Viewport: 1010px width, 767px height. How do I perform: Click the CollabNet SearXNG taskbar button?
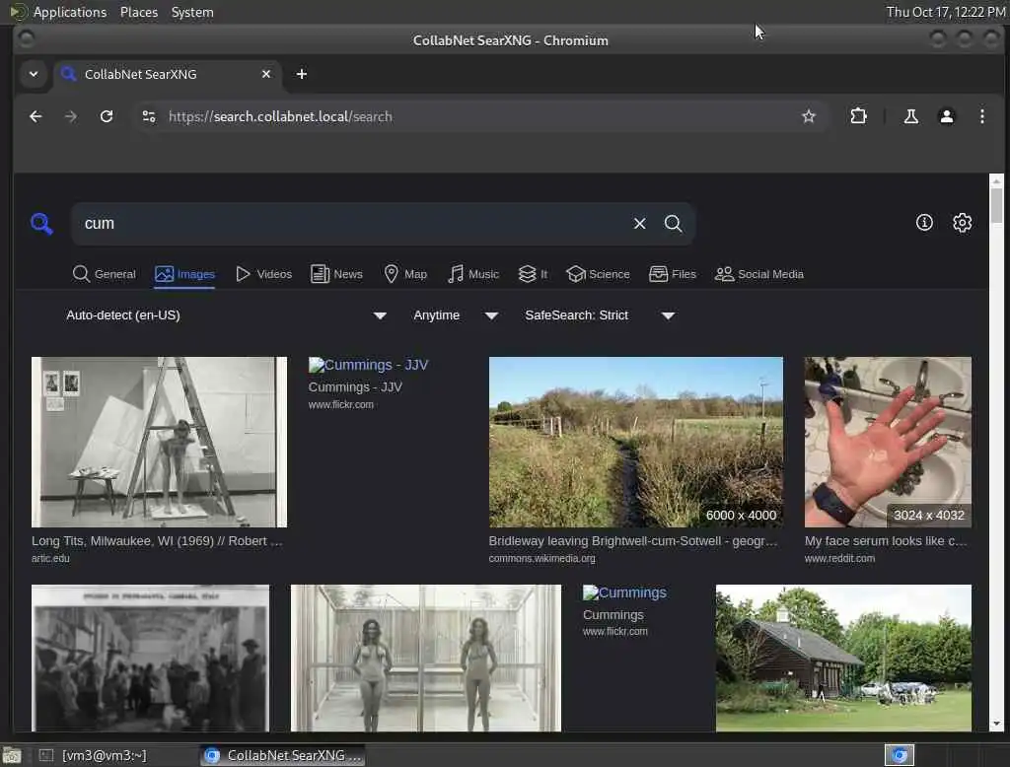pos(283,755)
